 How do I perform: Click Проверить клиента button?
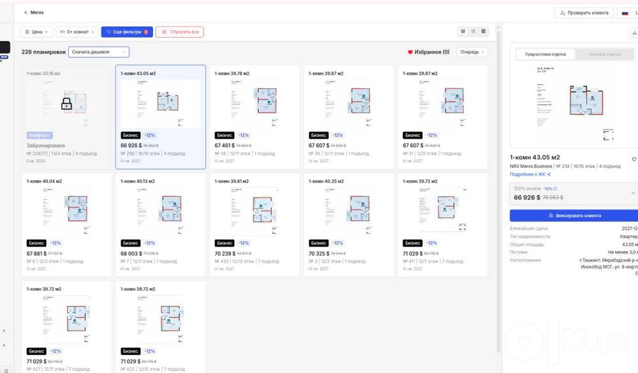tap(584, 13)
